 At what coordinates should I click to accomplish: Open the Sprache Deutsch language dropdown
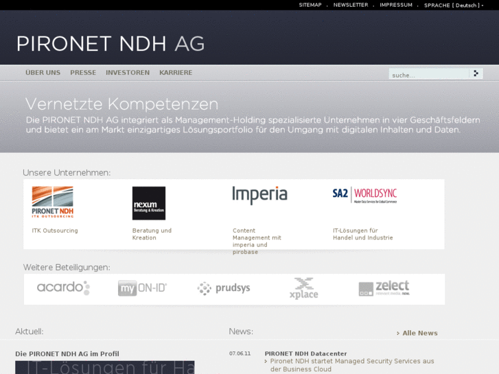point(454,5)
